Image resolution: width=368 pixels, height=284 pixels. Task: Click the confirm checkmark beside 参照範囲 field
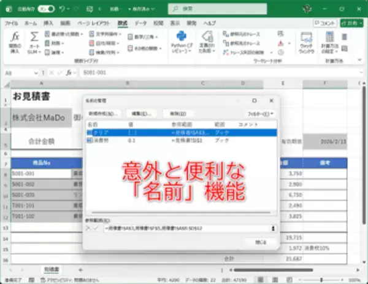(x=96, y=228)
